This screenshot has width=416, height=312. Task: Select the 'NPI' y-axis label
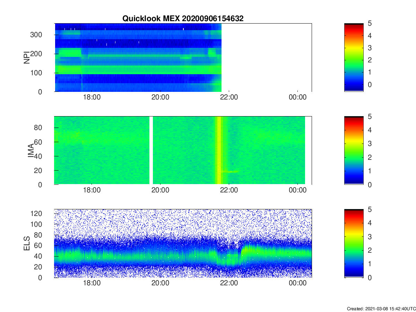click(x=26, y=58)
